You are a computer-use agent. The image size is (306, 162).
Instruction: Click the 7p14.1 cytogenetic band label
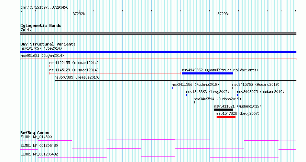27,30
